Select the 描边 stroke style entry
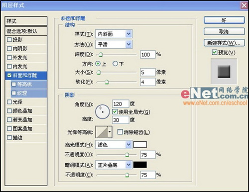 click(x=26, y=138)
